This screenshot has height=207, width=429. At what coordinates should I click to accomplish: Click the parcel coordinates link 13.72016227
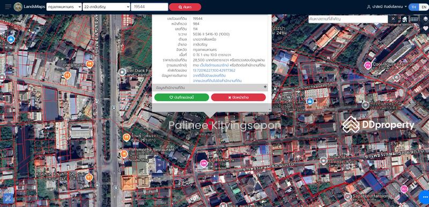214,71
